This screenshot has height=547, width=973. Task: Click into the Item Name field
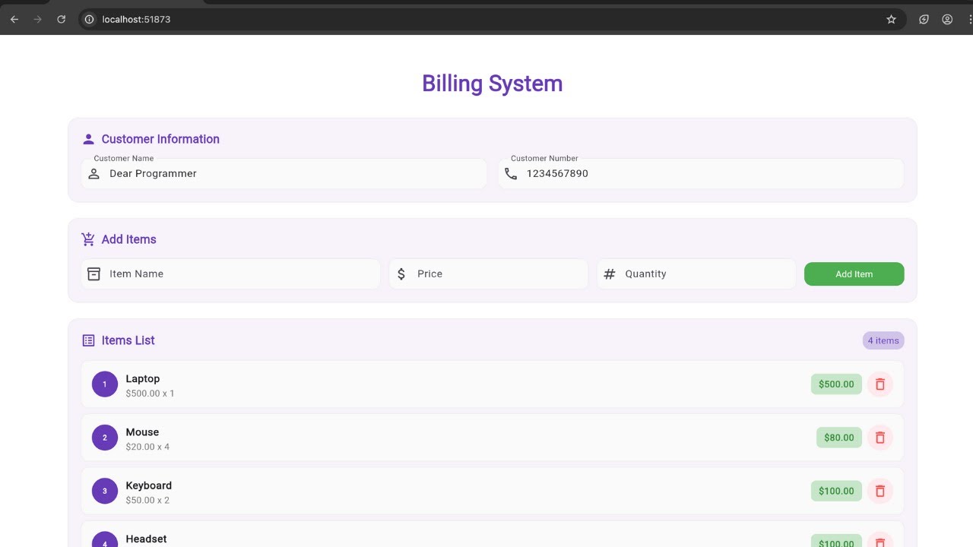click(x=230, y=274)
